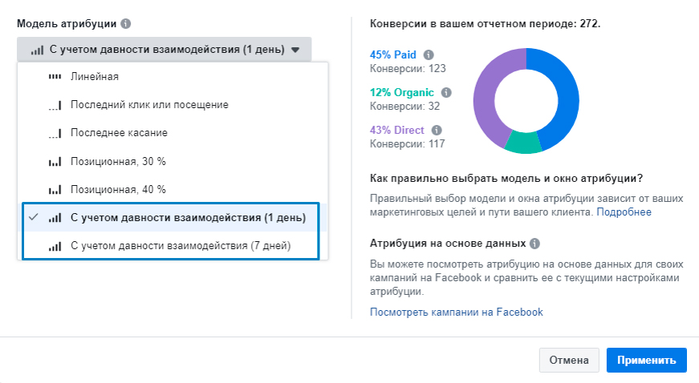
Task: Click the info icon next to Модель атрибуции
Action: point(126,23)
